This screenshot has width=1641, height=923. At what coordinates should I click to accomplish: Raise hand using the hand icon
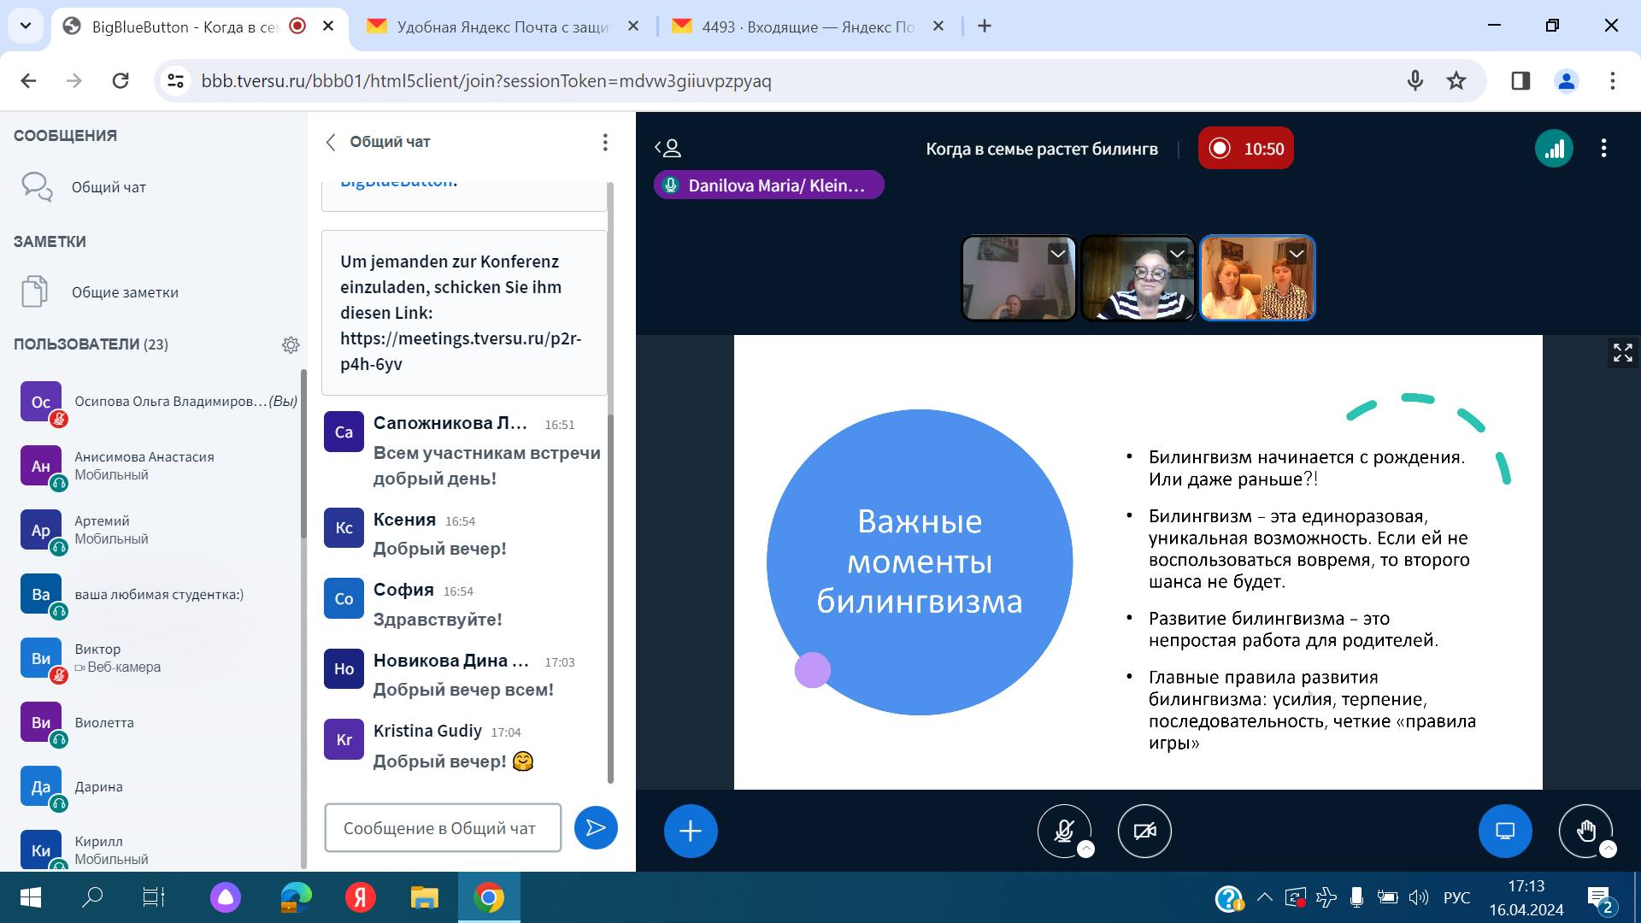1585,831
